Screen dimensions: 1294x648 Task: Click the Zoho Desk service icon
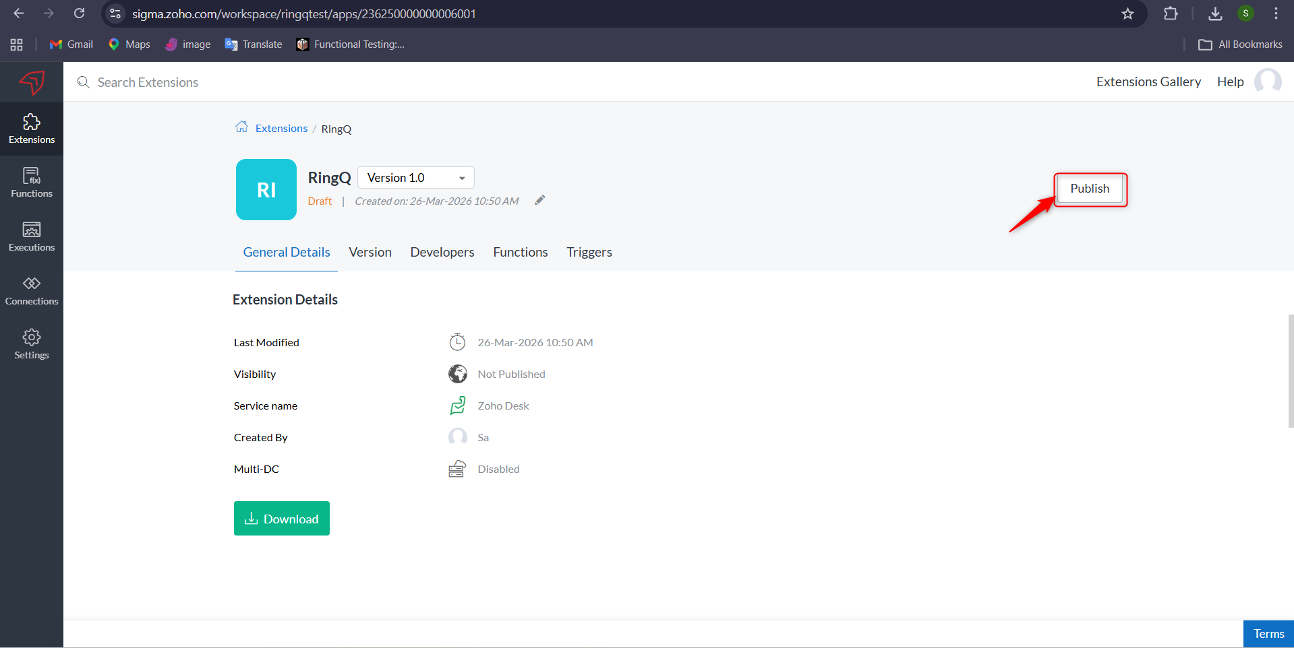tap(458, 406)
